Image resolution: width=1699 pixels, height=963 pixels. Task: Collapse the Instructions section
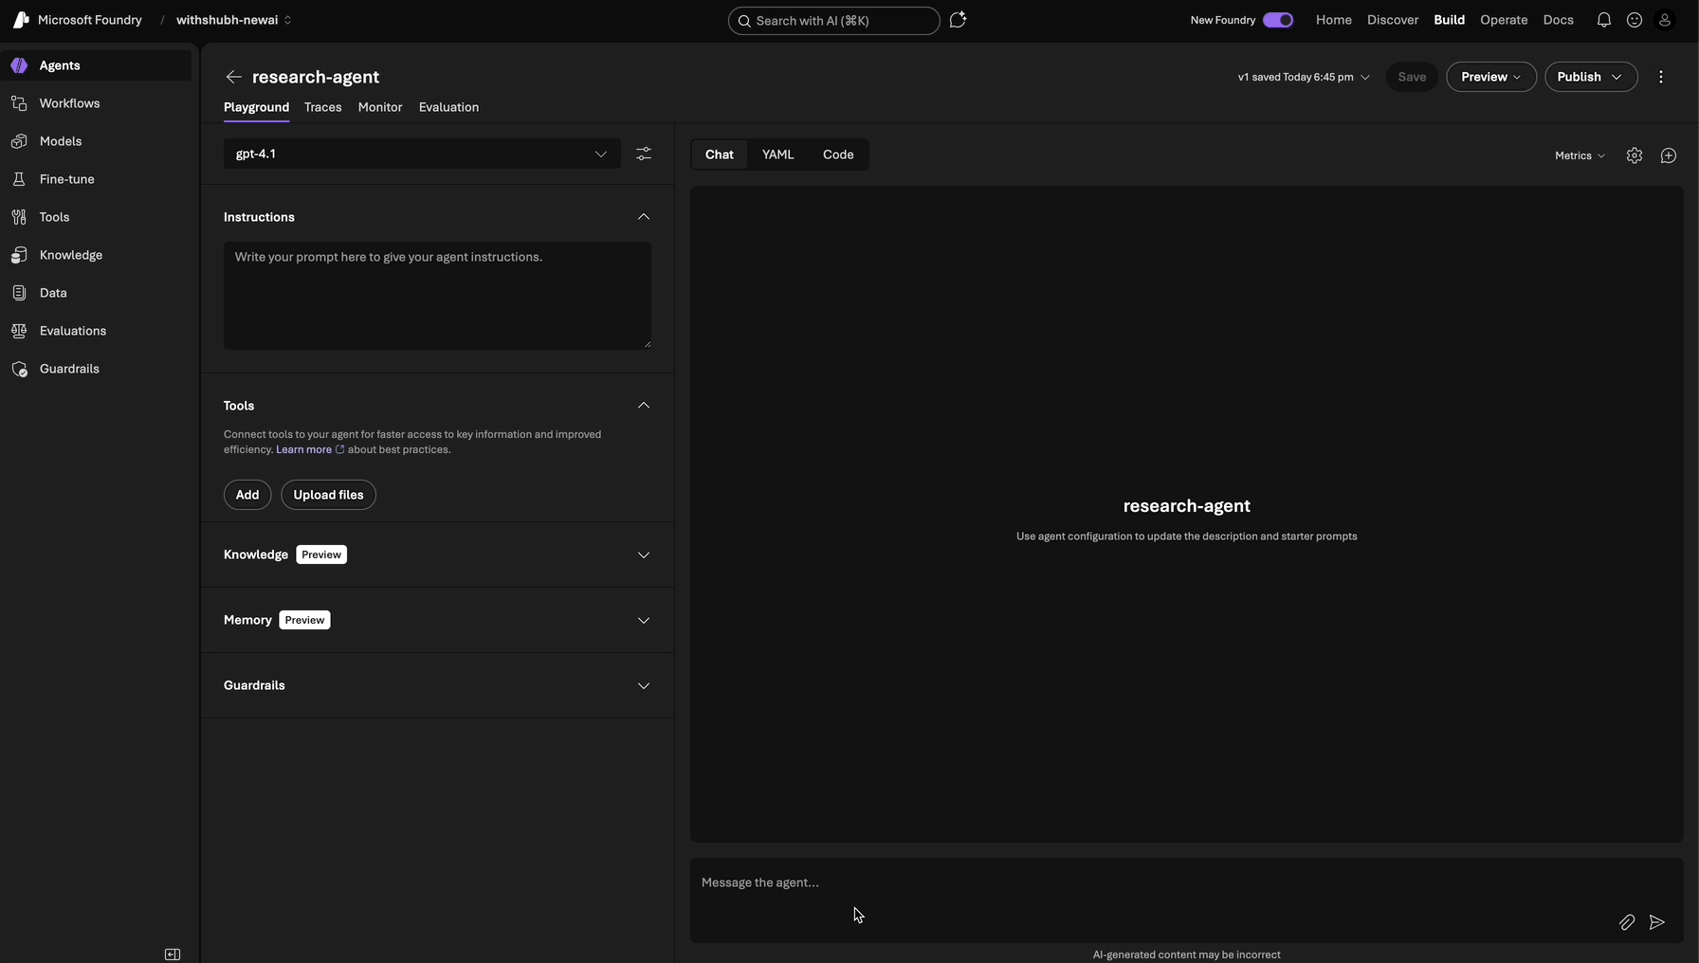644,217
